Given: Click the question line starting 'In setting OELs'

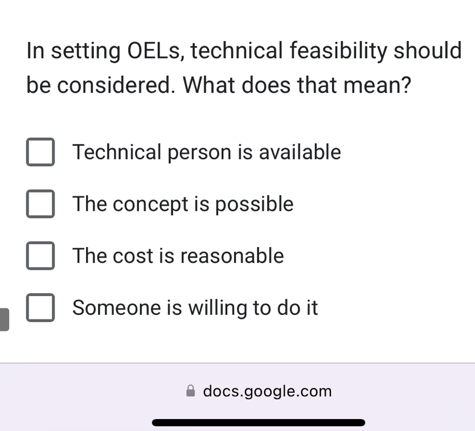Looking at the screenshot, I should point(244,51).
